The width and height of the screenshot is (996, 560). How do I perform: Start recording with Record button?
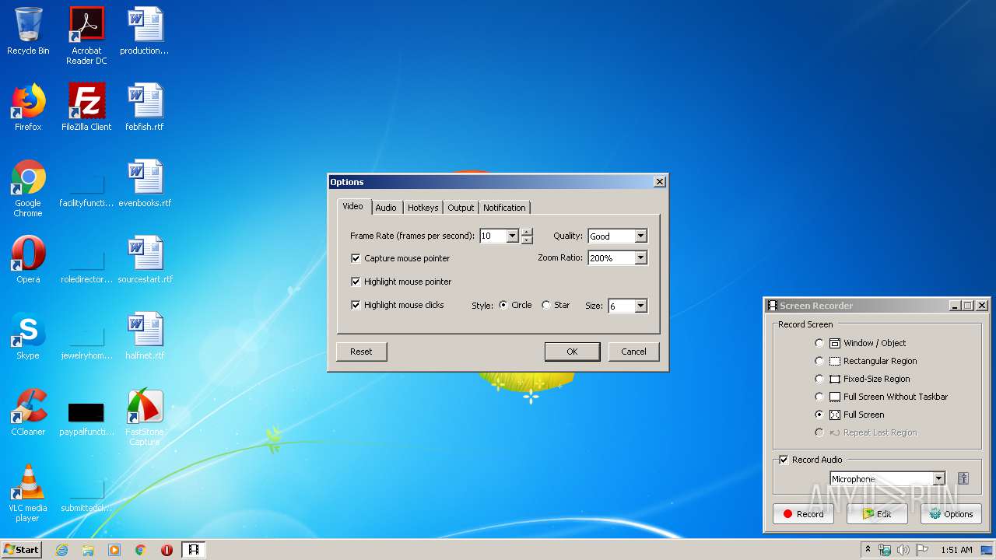coord(803,514)
